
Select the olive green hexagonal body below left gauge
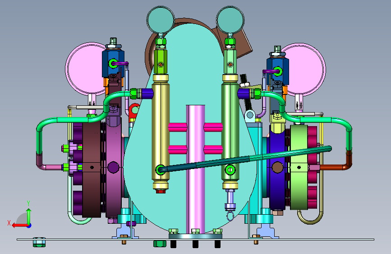pyautogui.click(x=161, y=61)
